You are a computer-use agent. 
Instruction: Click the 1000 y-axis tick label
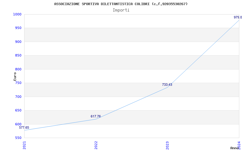point(17,14)
